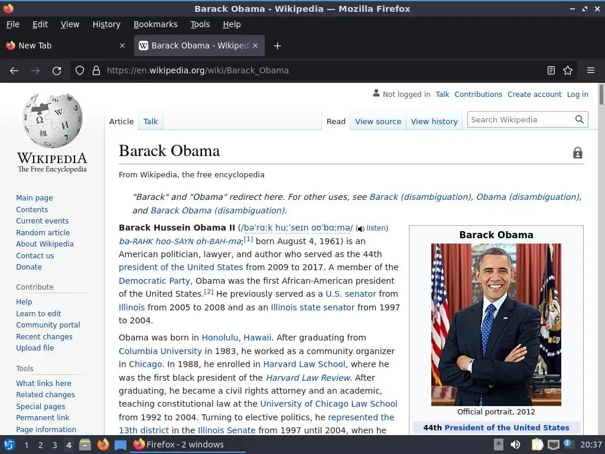Click the URL address bar
Viewport: 605px width, 454px height.
coord(324,71)
